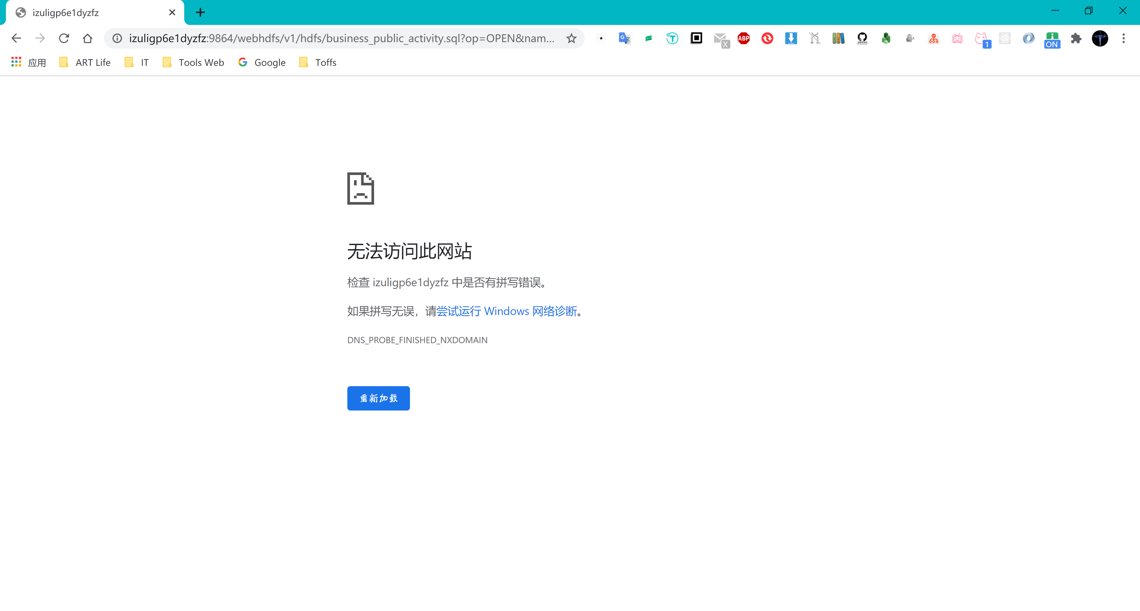1140x611 pixels.
Task: Click the Adblock Plus extension icon
Action: (x=743, y=39)
